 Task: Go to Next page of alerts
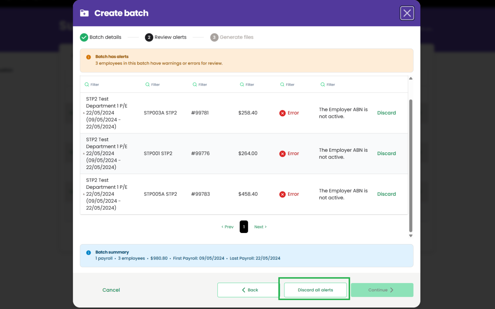click(260, 227)
